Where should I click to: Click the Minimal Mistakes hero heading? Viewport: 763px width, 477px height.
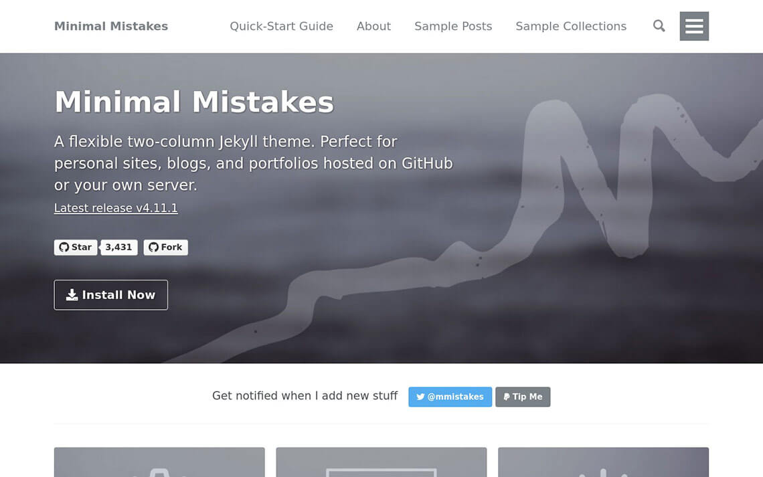[x=194, y=102]
